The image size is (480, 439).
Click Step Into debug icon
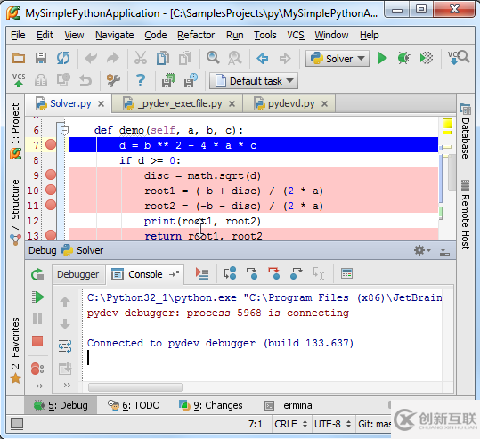(x=252, y=273)
